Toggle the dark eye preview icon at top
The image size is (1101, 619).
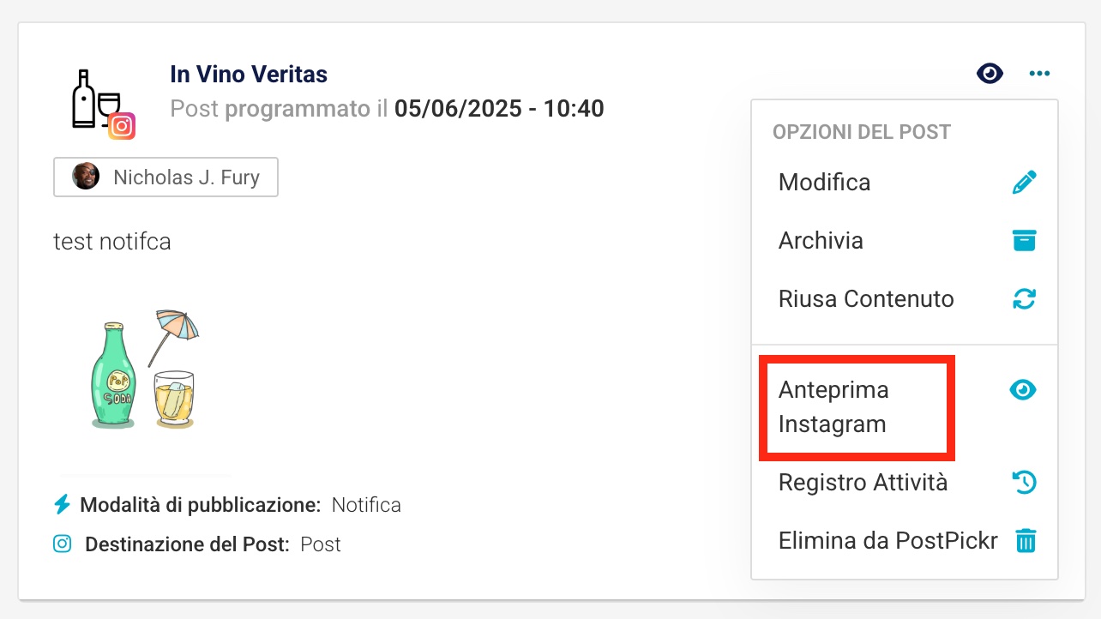[x=990, y=74]
